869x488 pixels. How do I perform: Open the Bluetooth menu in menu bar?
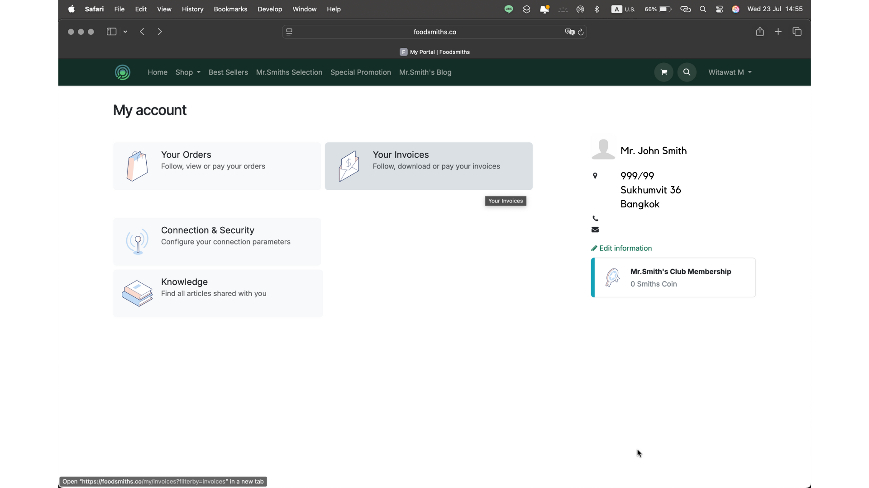597,9
